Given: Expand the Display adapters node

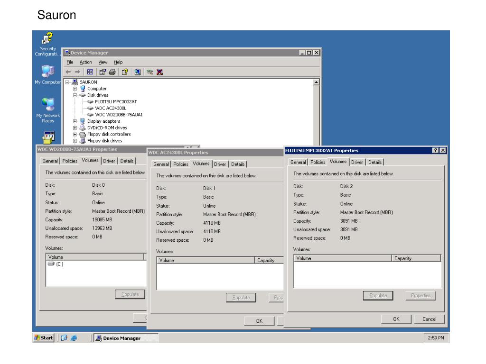Looking at the screenshot, I should pos(75,121).
